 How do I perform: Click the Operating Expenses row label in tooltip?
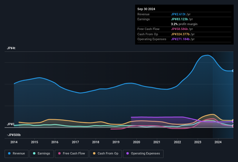pos(152,39)
